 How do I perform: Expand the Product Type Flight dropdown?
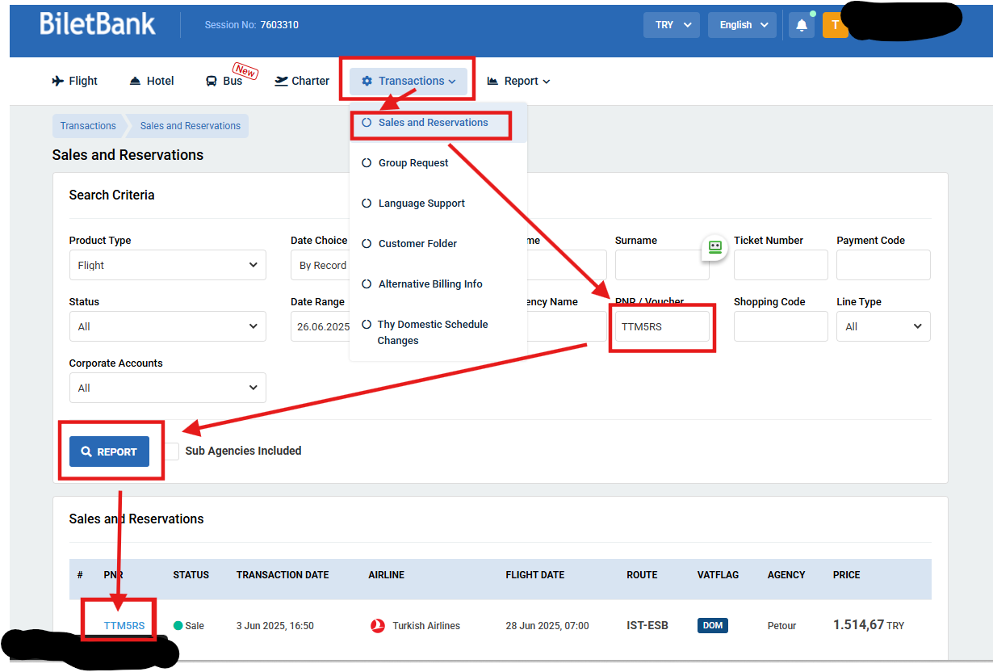point(168,265)
